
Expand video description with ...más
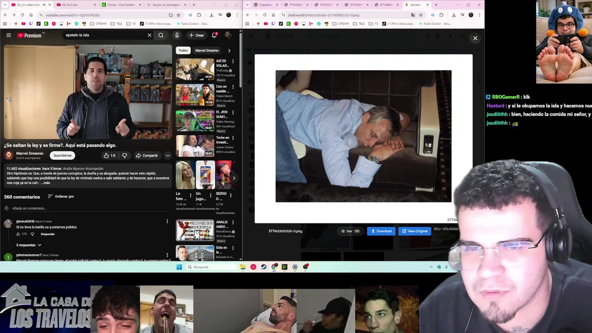tap(46, 183)
